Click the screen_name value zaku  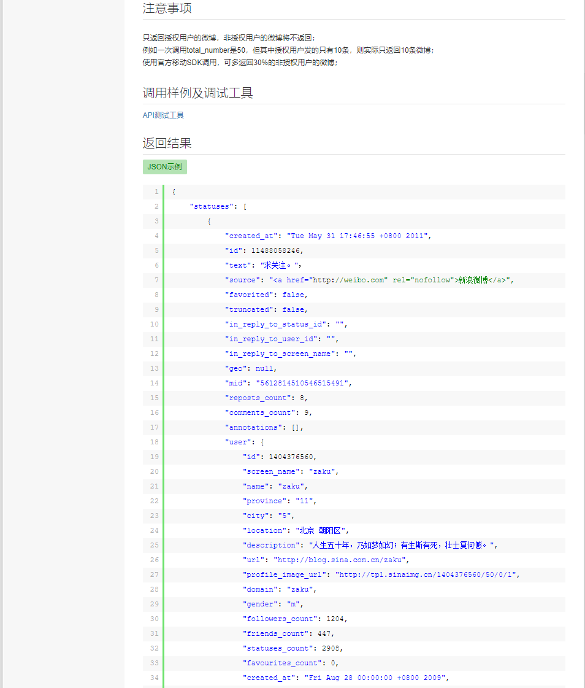(321, 471)
